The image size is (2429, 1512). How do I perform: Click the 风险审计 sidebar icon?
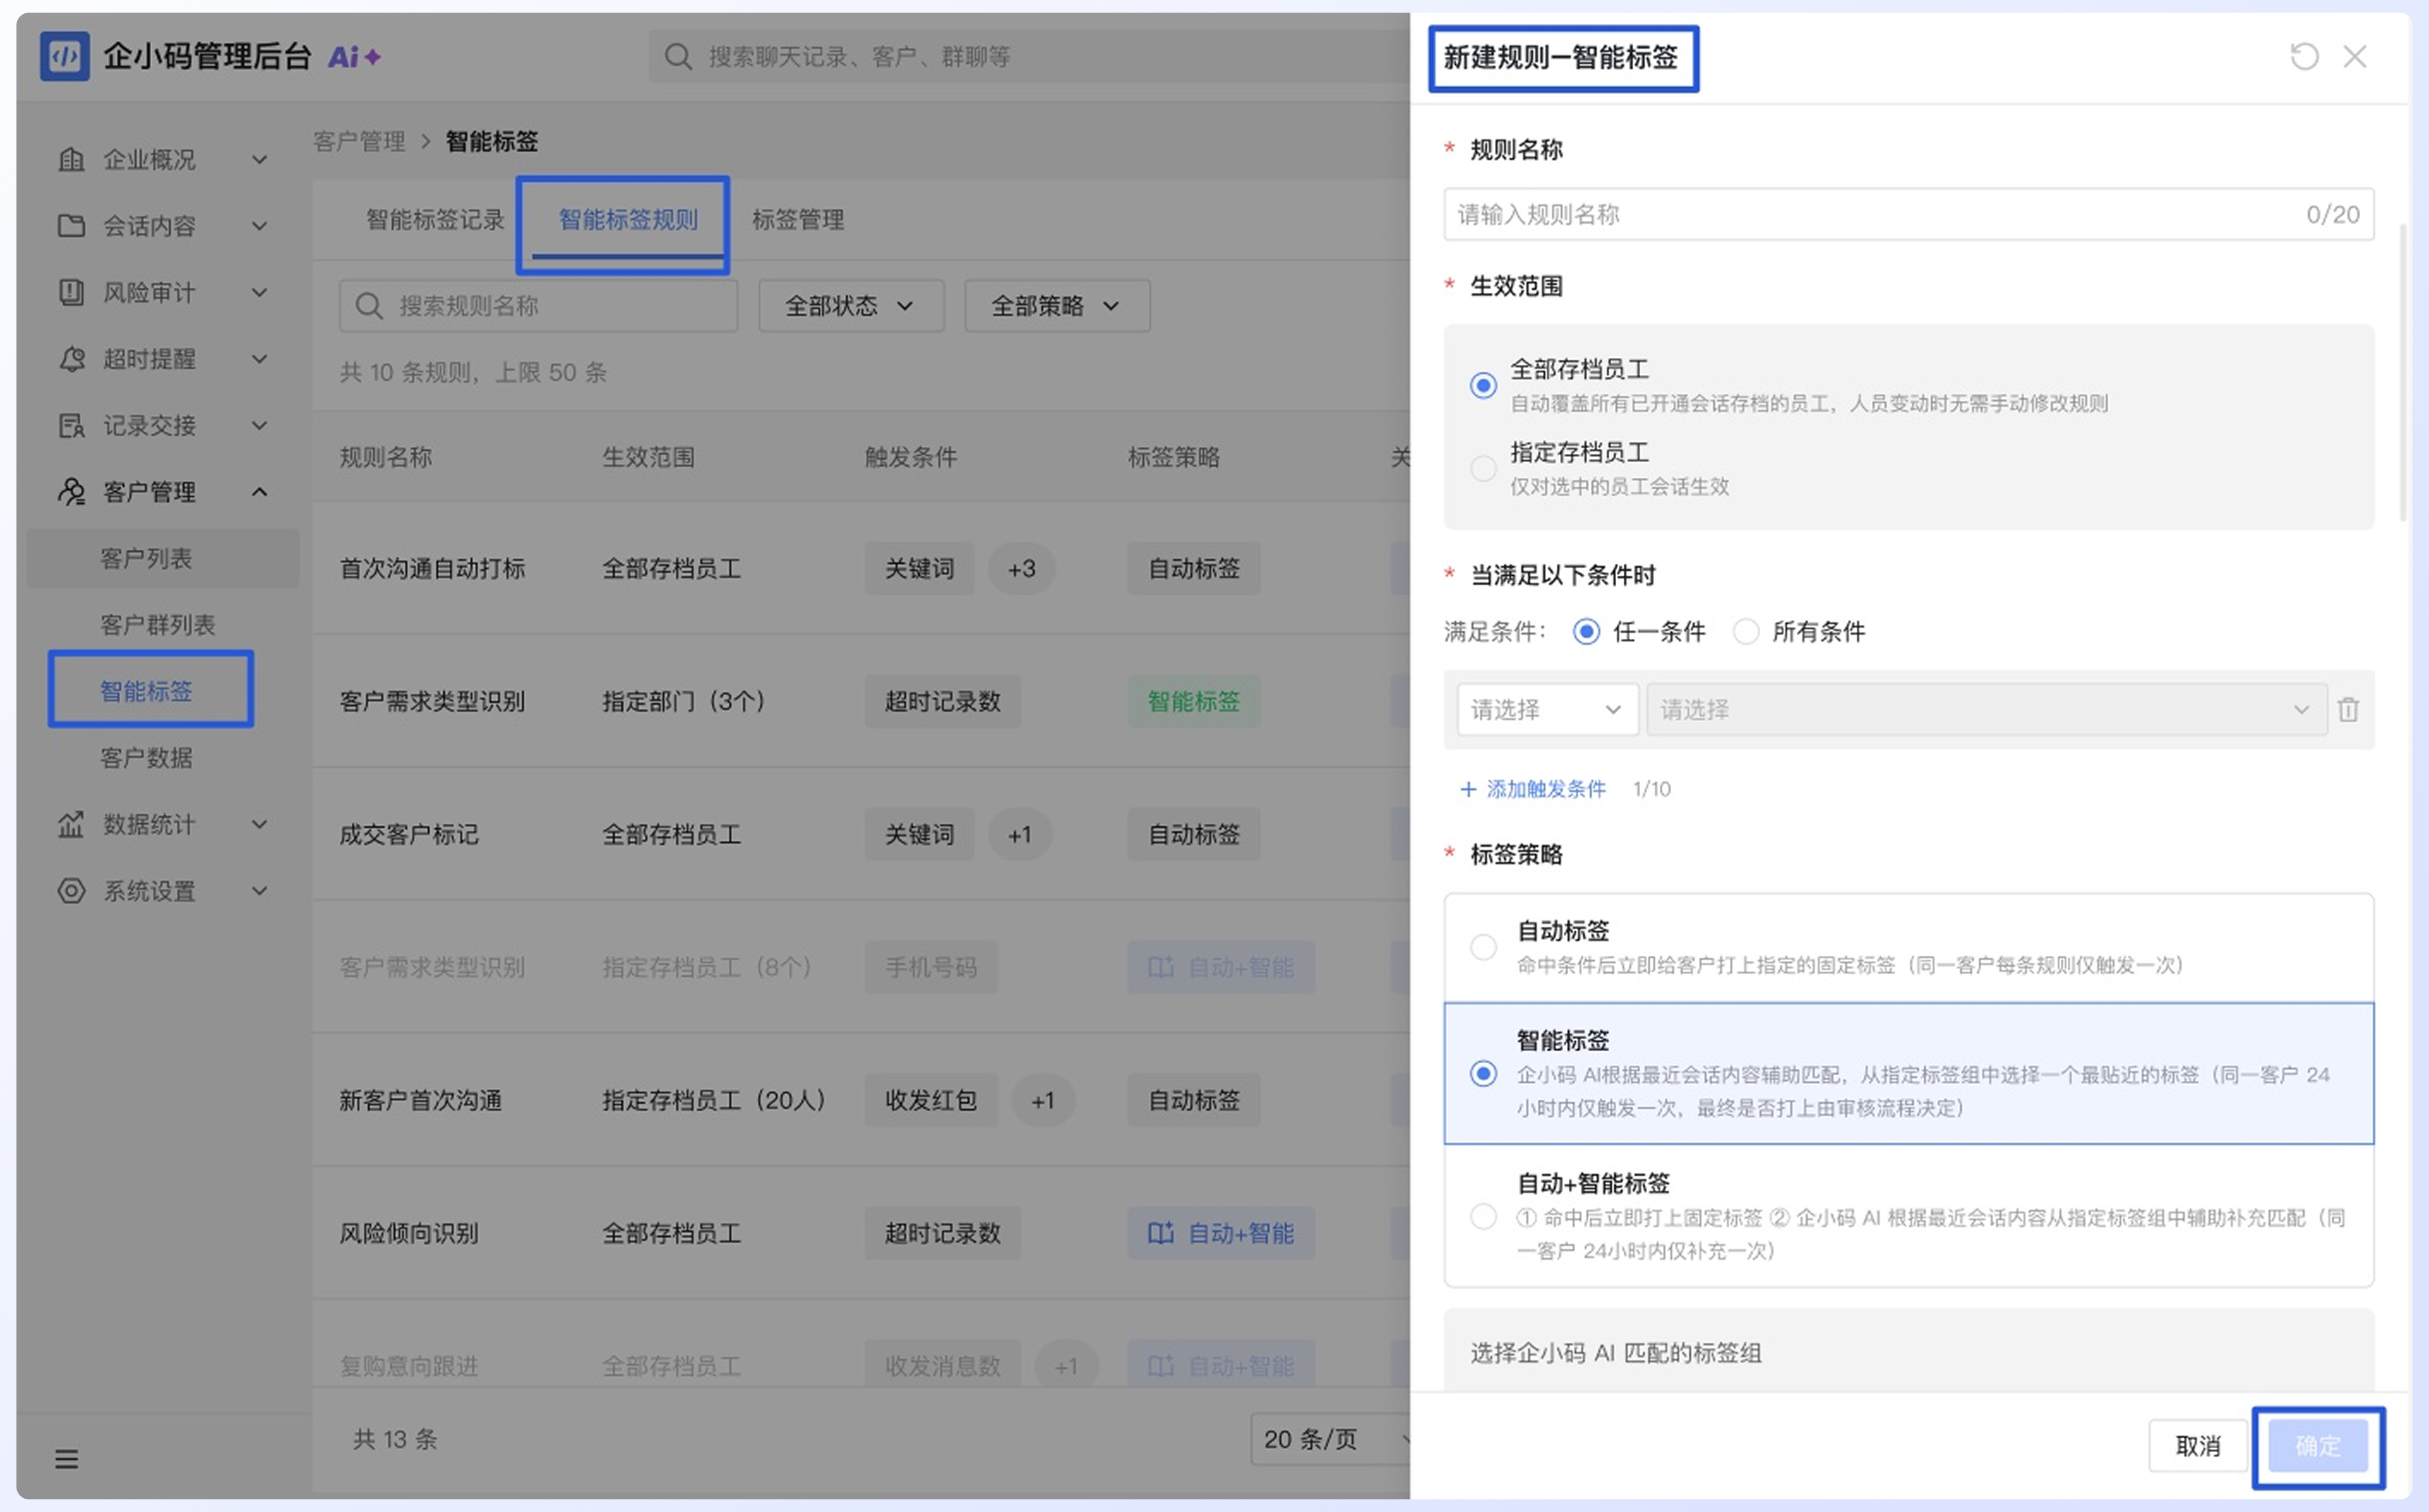pos(71,292)
